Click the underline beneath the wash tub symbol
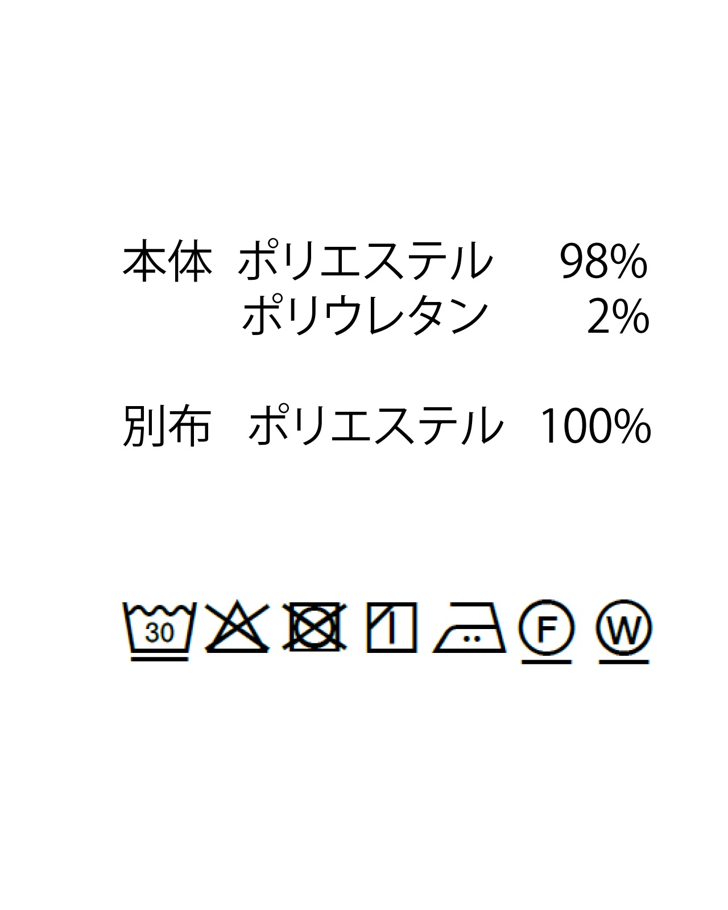This screenshot has width=728, height=910. [x=159, y=659]
